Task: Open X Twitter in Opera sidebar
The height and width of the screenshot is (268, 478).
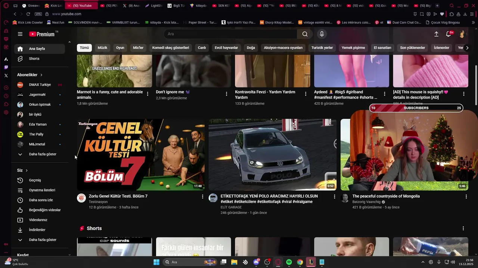Action: point(6,76)
